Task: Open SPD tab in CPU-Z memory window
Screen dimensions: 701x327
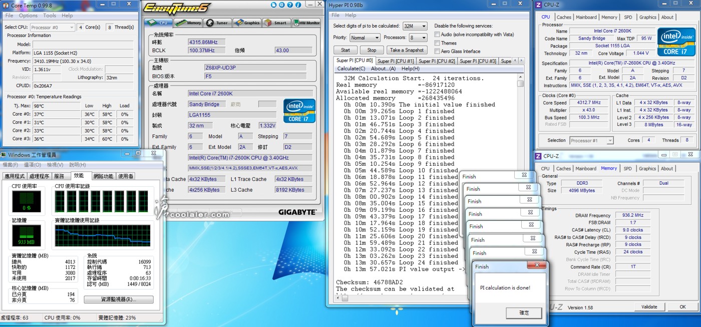Action: pyautogui.click(x=627, y=169)
